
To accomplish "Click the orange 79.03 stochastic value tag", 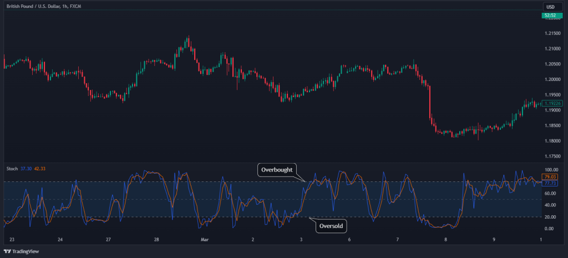I will 551,177.
